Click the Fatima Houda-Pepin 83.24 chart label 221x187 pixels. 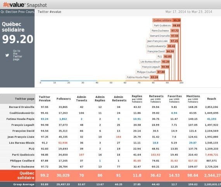[x=142, y=77]
